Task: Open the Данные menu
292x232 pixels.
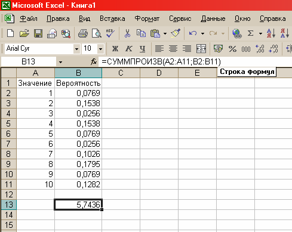Action: pos(213,18)
